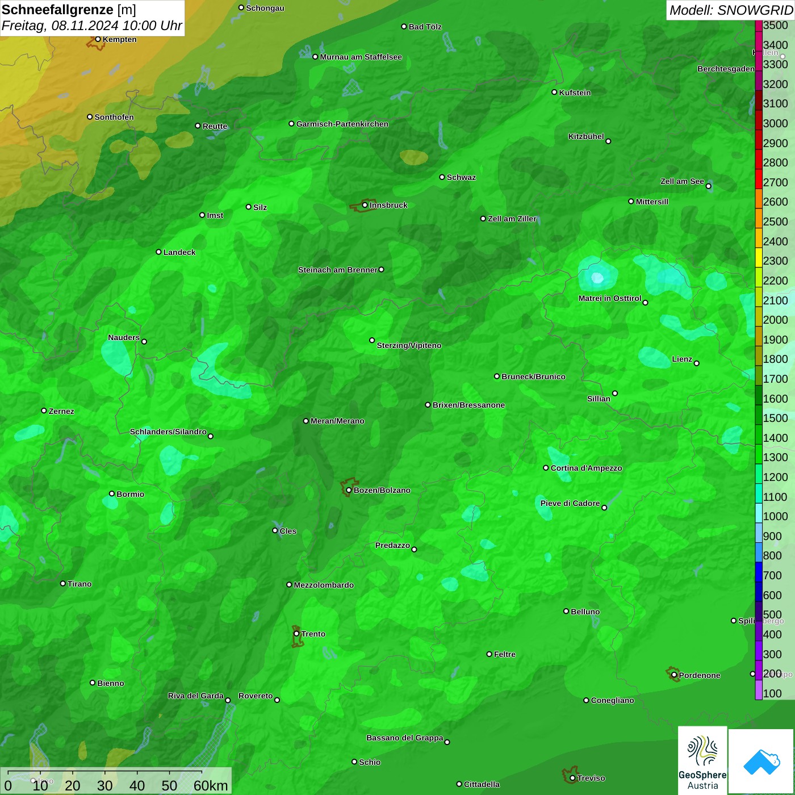Click the Meran/Merano label
The image size is (795, 795).
(337, 421)
